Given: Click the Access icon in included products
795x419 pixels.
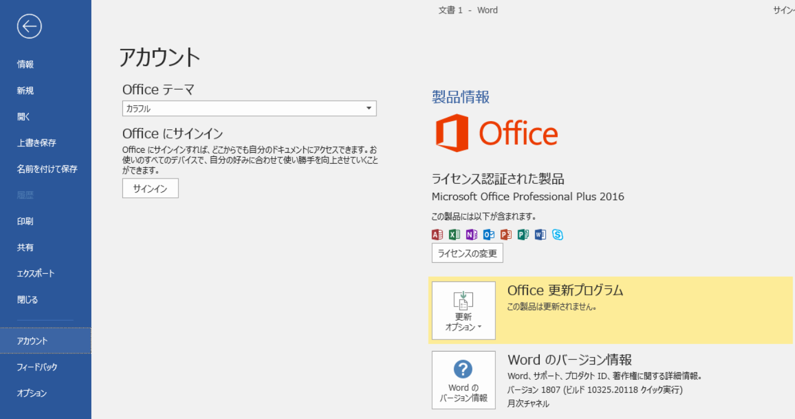Looking at the screenshot, I should click(437, 235).
